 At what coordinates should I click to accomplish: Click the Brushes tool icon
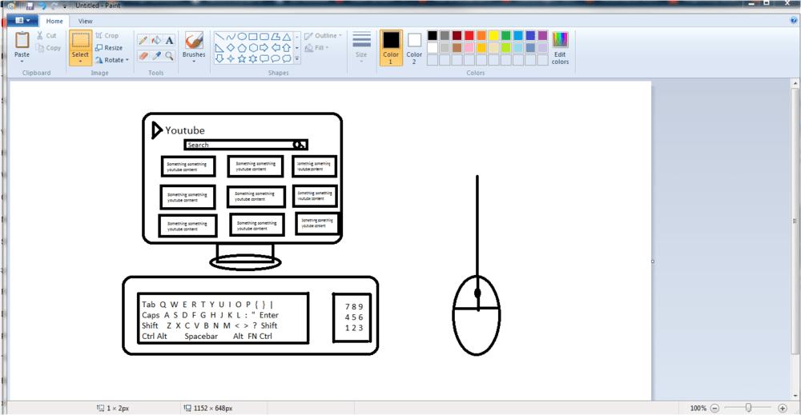(194, 41)
